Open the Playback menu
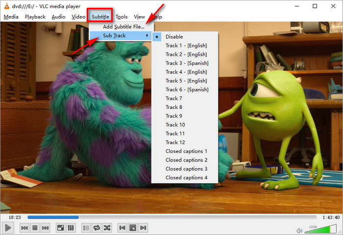Viewport: 343px width, 235px height. (x=35, y=17)
